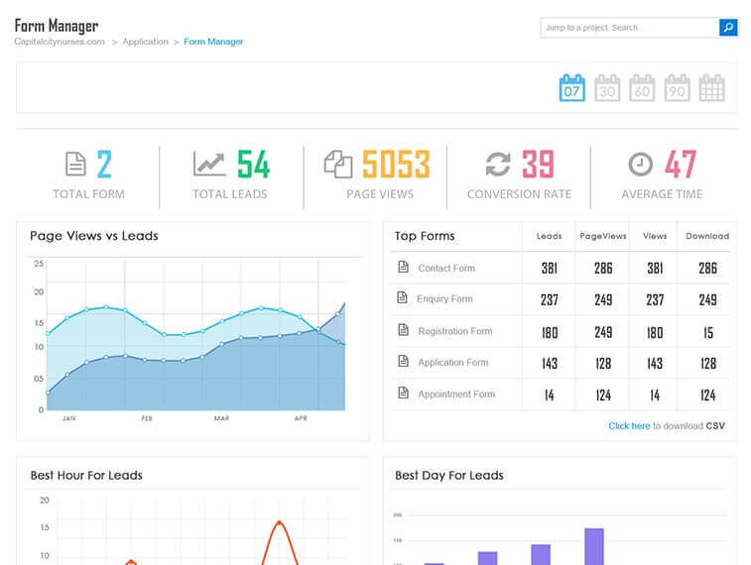Go to the Application breadcrumb
Viewport: 751px width, 565px height.
pyautogui.click(x=145, y=42)
